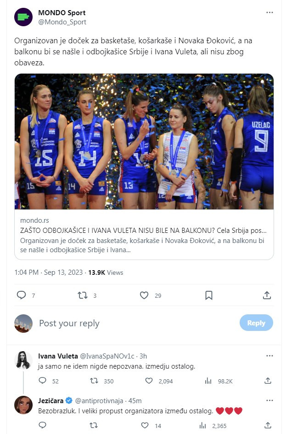Open Jezičara's profile picture
286x434 pixels.
(x=23, y=405)
